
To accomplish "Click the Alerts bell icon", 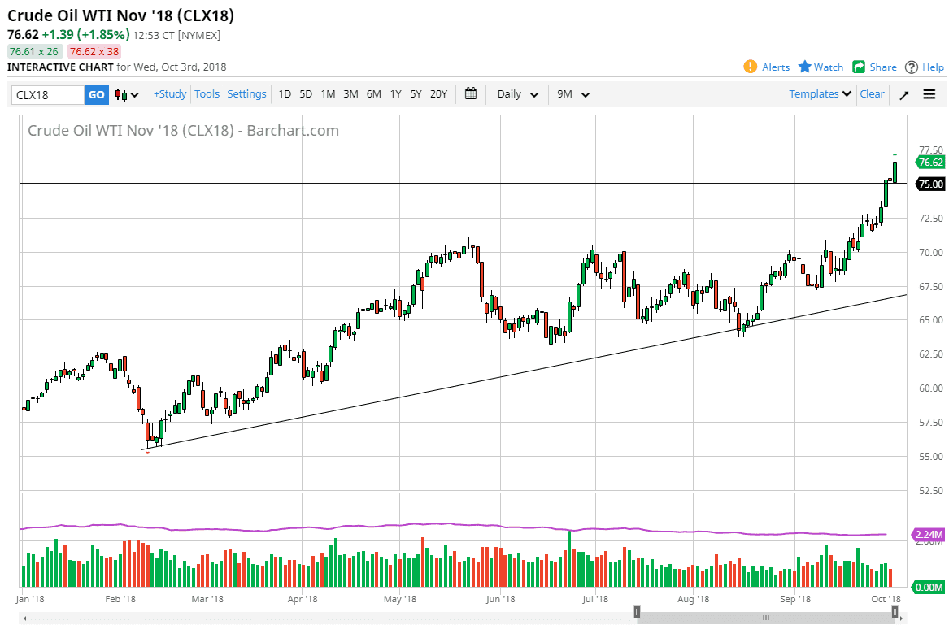I will (x=750, y=67).
